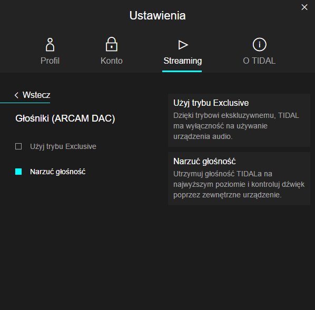
Task: Click the Exclusive mode description text
Action: point(236,126)
